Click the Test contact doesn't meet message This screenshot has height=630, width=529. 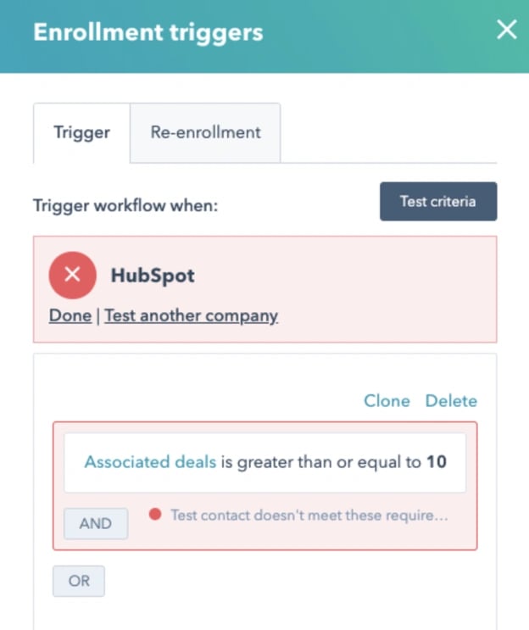[x=309, y=515]
